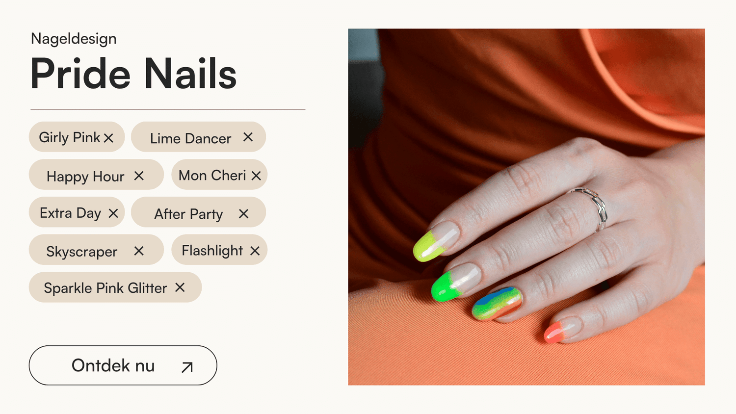Delete the After Party chip

coord(243,213)
